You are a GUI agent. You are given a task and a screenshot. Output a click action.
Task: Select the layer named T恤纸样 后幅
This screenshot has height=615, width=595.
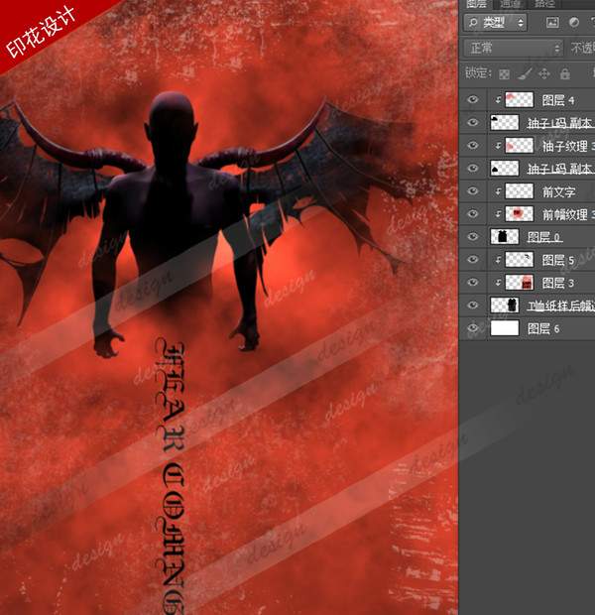(561, 306)
